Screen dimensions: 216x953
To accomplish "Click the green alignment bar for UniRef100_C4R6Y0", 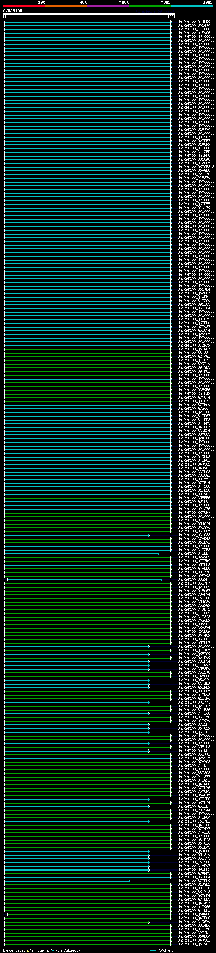I will 77,922.
